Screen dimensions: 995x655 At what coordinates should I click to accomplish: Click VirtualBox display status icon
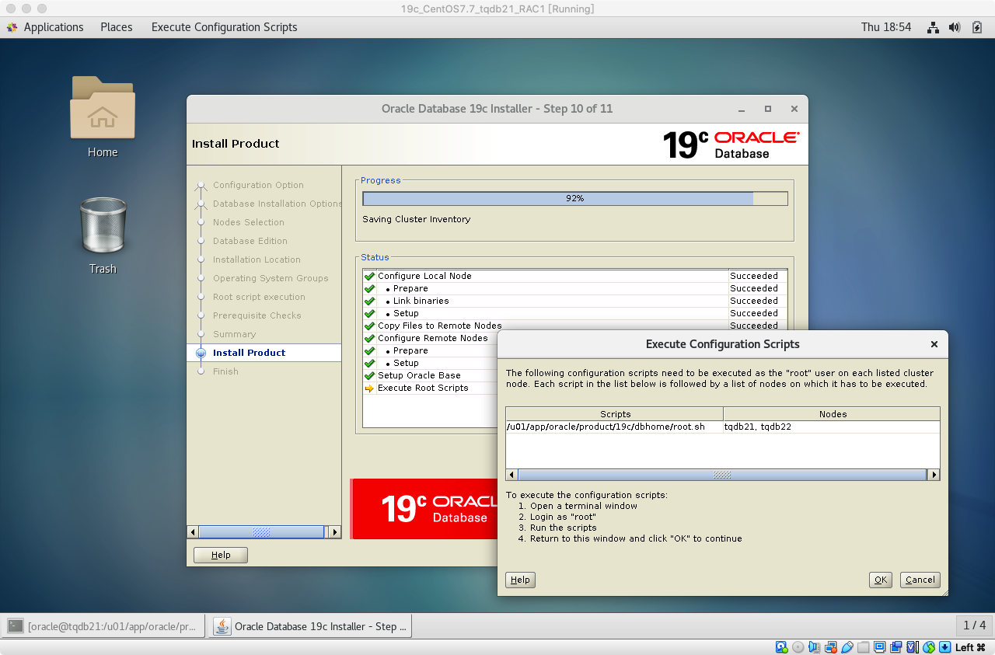(879, 647)
